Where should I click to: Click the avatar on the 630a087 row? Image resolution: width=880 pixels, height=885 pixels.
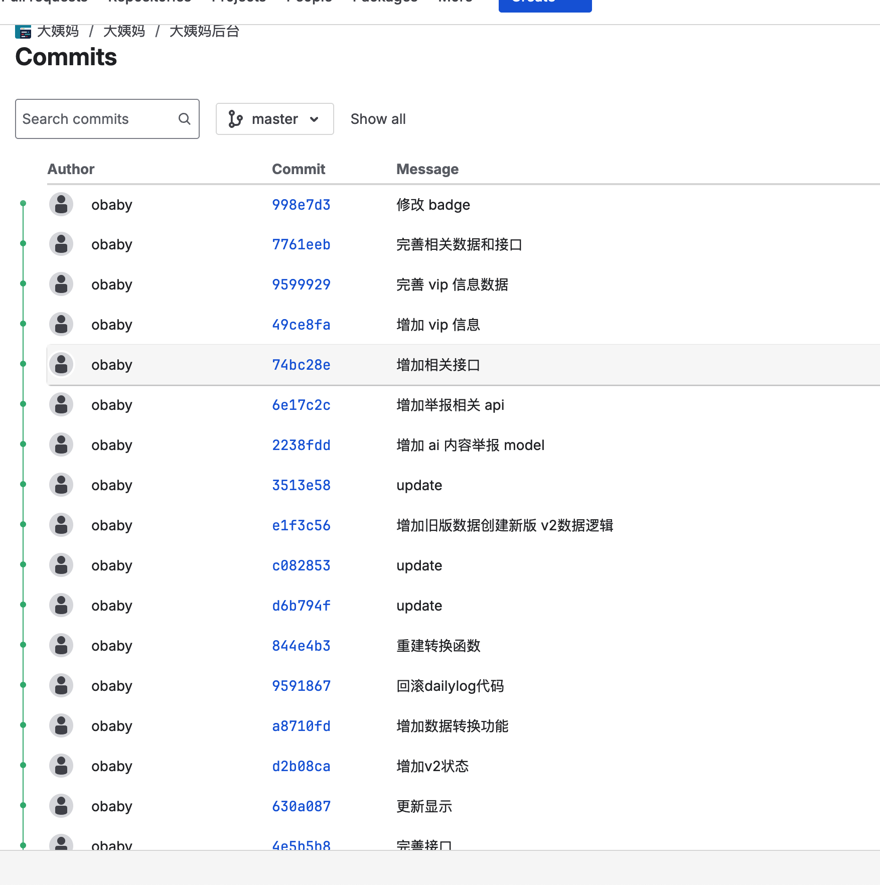click(x=61, y=806)
